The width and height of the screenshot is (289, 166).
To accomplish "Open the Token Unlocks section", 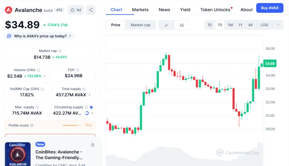I will pyautogui.click(x=215, y=10).
